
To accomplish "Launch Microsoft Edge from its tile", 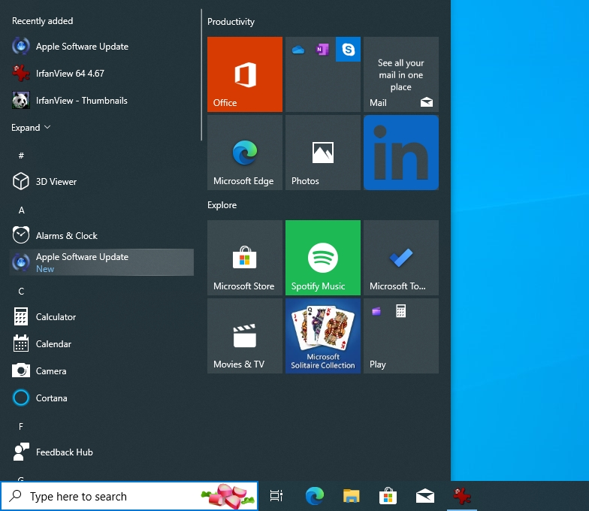I will [x=245, y=152].
